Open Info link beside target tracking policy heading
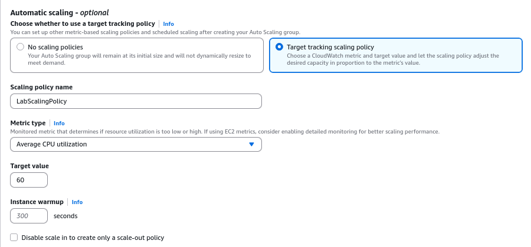Screen dimensions: 531x247 point(168,24)
